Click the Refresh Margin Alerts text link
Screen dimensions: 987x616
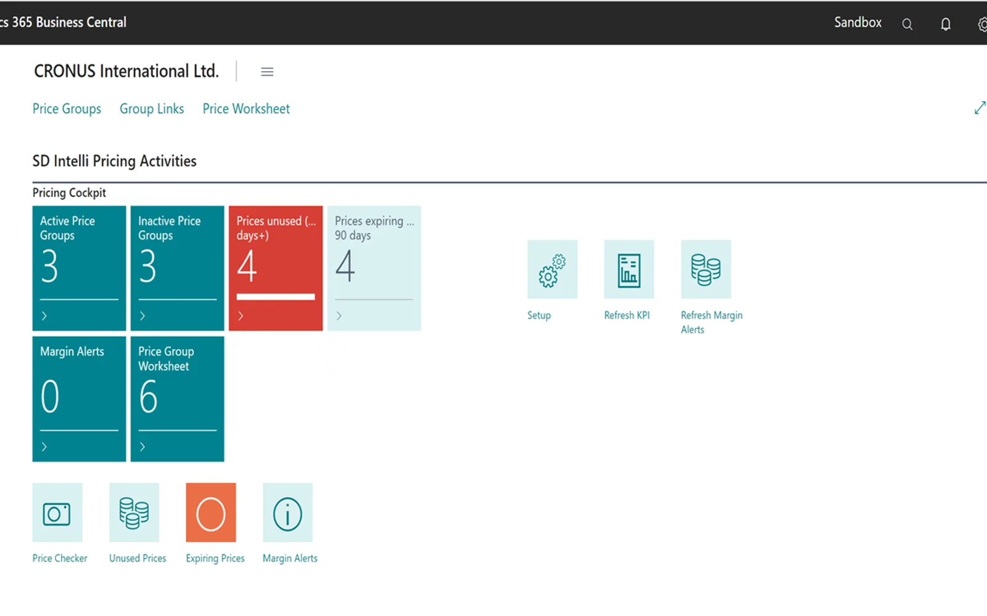click(x=711, y=322)
